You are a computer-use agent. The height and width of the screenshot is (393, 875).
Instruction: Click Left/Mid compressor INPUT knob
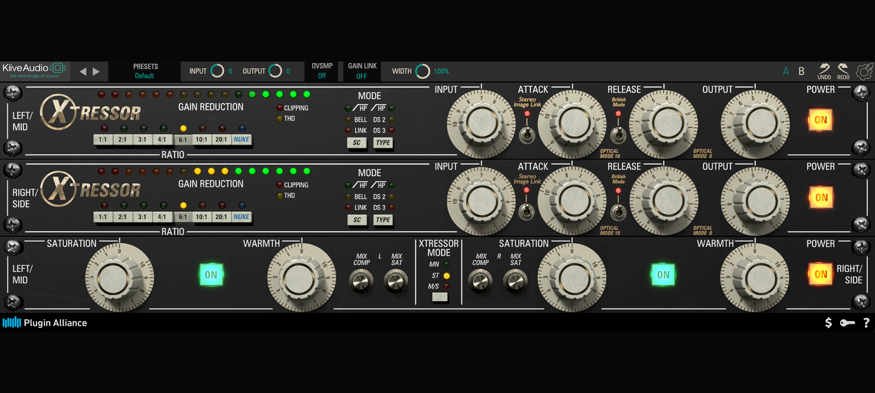[481, 124]
